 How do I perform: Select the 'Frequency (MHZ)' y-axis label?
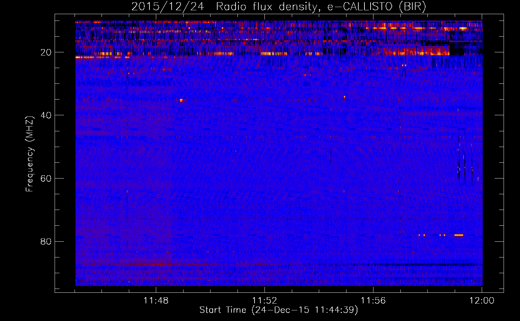(30, 154)
